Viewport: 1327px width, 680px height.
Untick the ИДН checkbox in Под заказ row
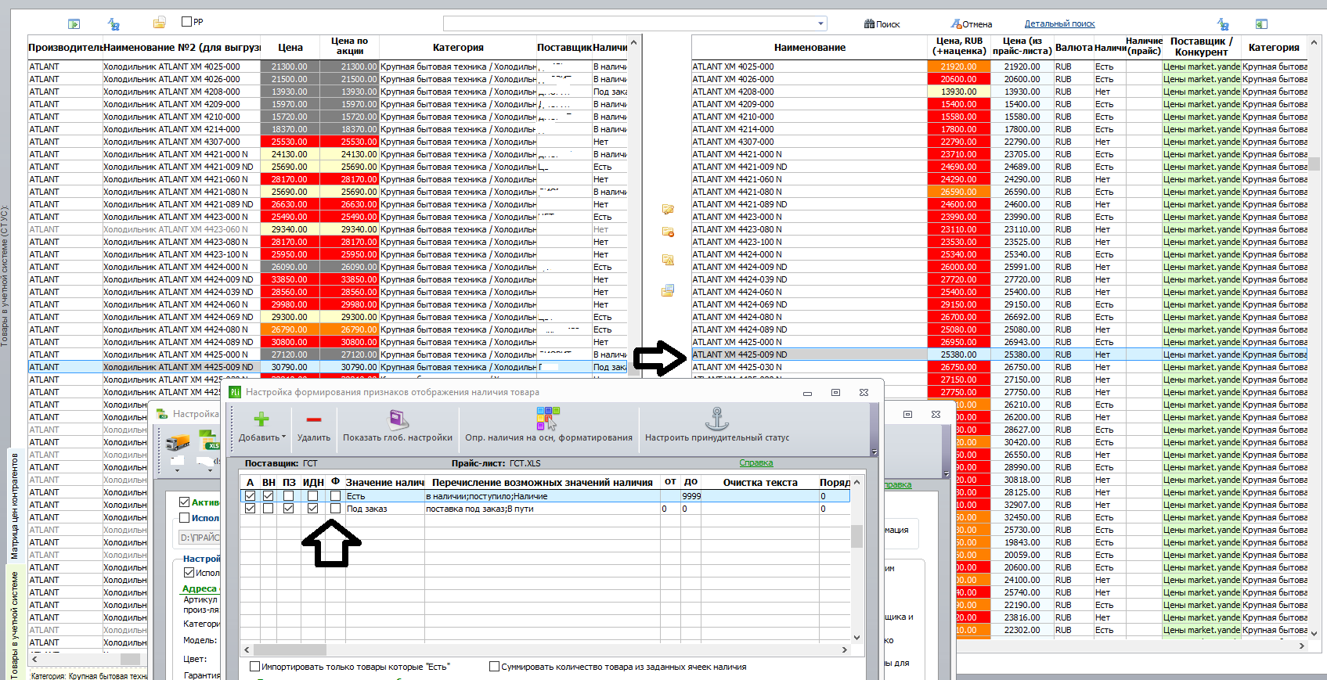coord(313,509)
